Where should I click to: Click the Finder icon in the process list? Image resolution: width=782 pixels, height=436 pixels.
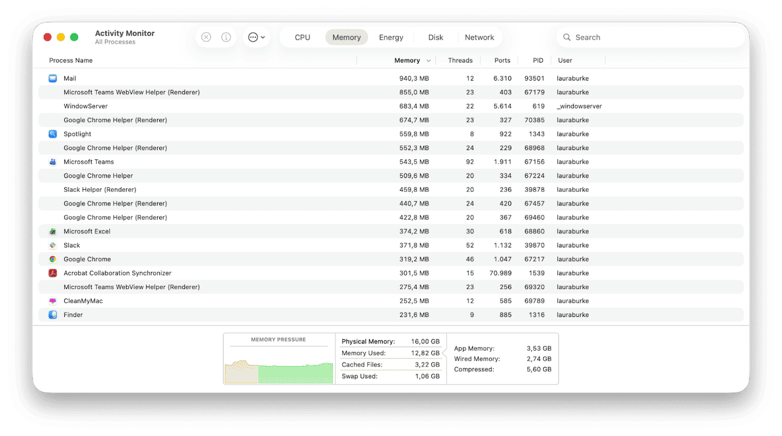(x=53, y=315)
